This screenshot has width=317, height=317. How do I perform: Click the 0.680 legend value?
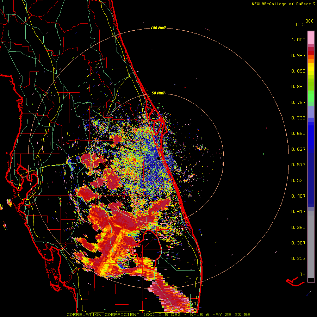click(298, 133)
